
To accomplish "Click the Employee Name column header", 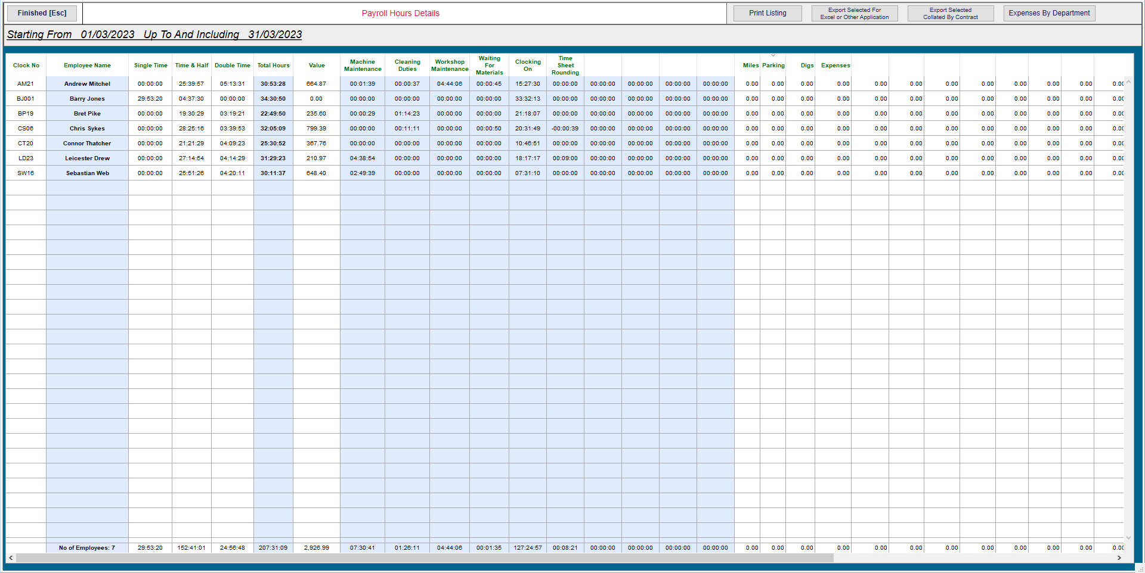I will (87, 66).
